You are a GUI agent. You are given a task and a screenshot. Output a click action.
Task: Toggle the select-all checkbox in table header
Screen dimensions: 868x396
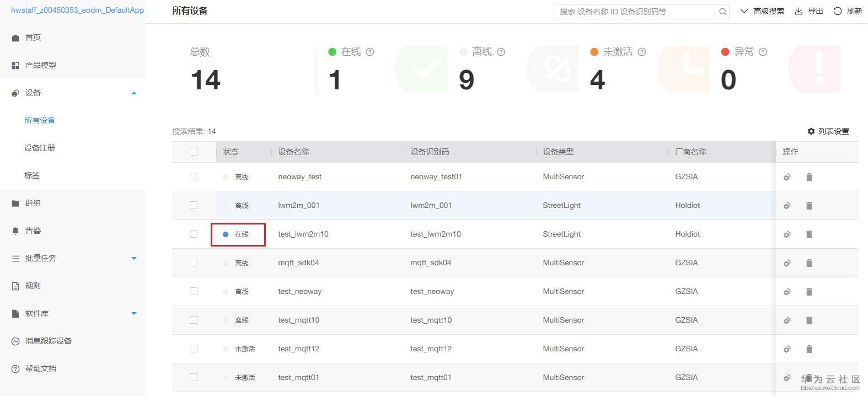pyautogui.click(x=194, y=152)
